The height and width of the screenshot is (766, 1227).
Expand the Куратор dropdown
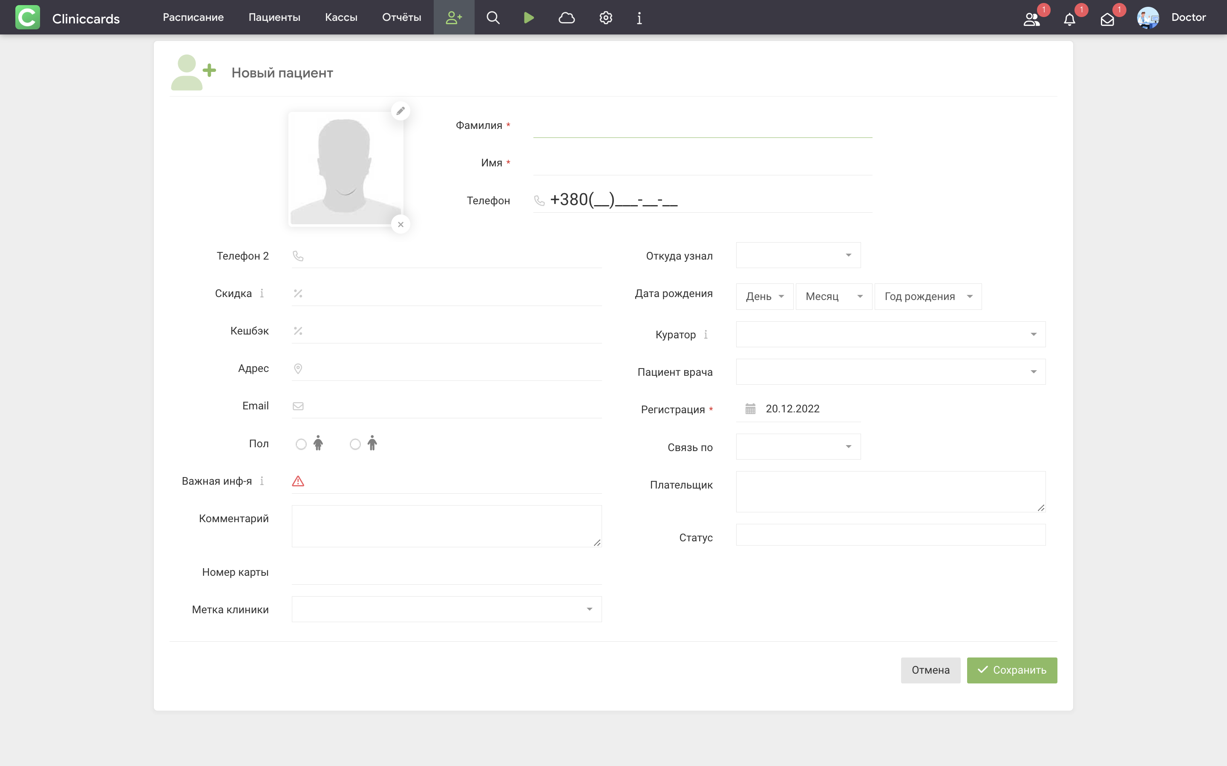pyautogui.click(x=891, y=334)
